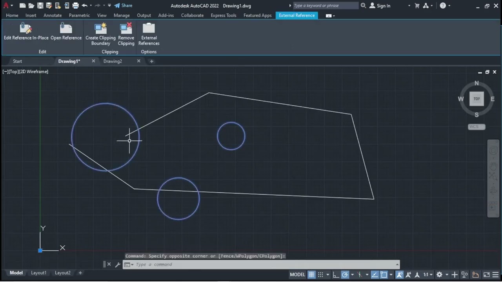Image resolution: width=502 pixels, height=282 pixels.
Task: Toggle Object Snap Tracking
Action: [375, 275]
